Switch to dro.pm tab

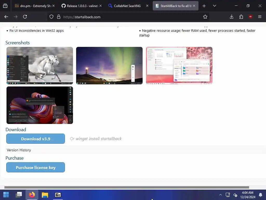tap(33, 6)
